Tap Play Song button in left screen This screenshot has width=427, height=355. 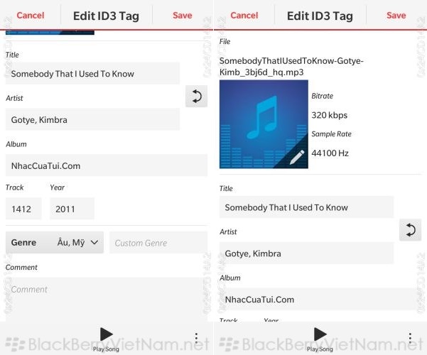(106, 339)
